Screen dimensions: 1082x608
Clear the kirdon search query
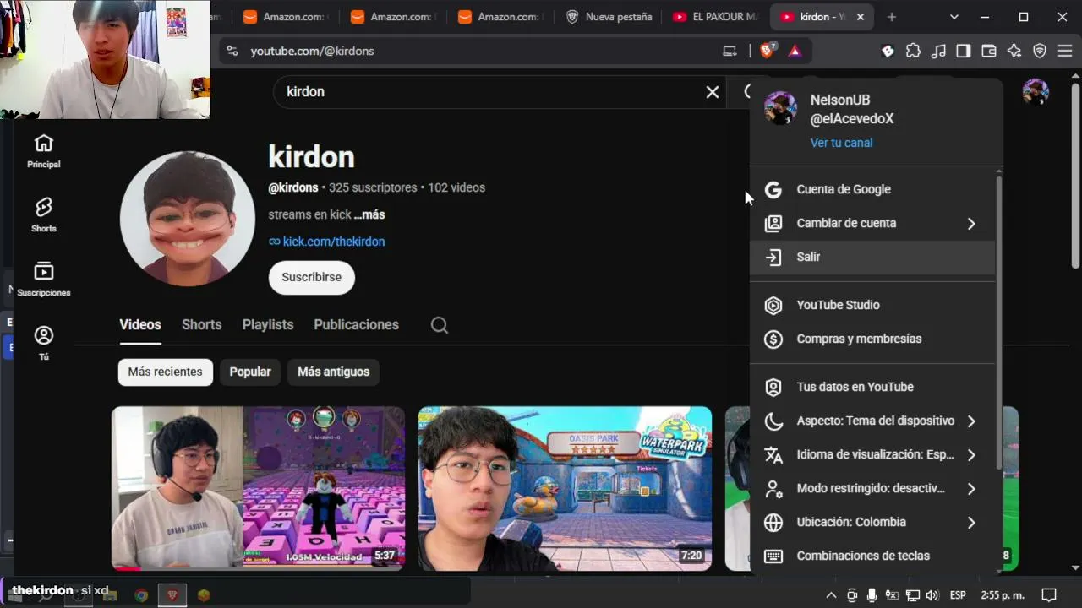(x=713, y=92)
